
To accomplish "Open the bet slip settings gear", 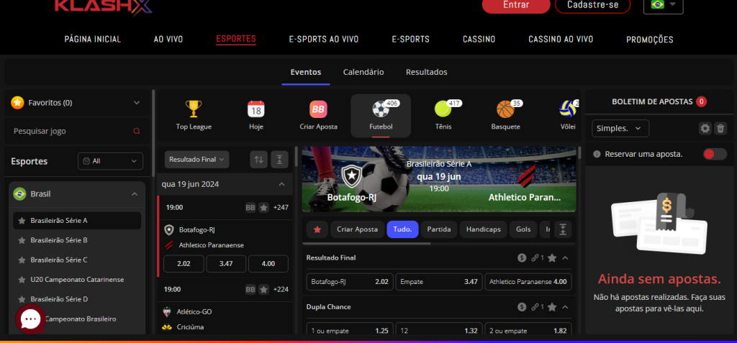I will (x=705, y=128).
